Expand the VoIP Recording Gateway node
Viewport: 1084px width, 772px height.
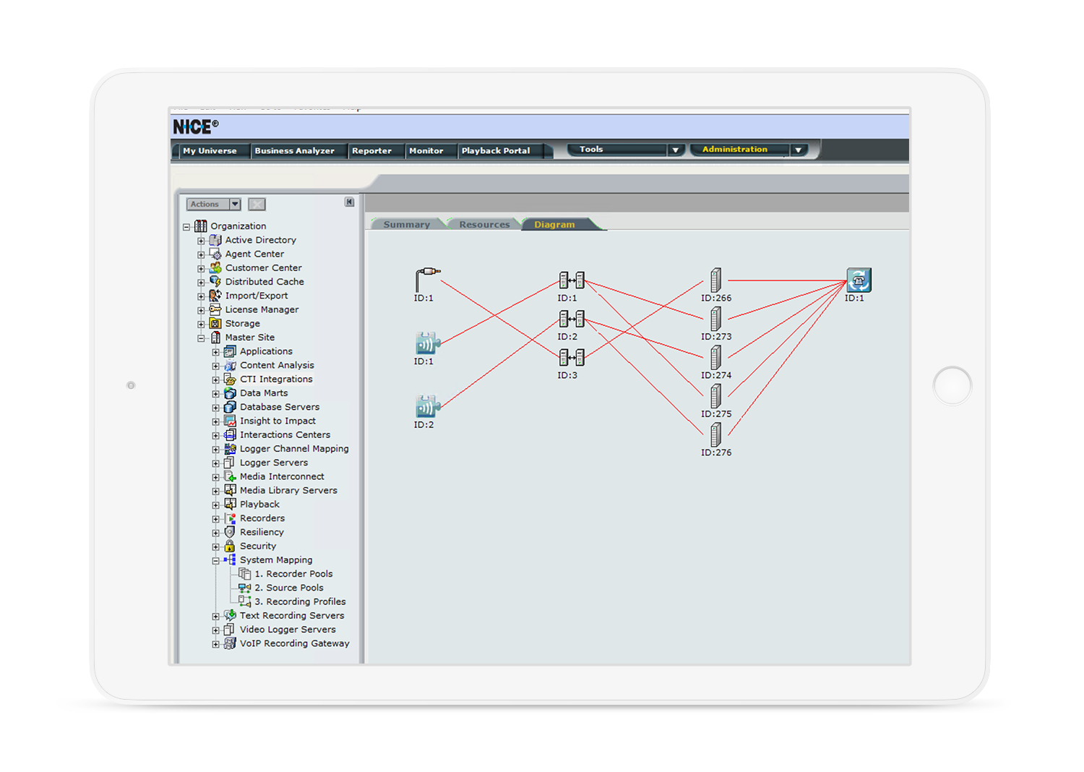pyautogui.click(x=215, y=644)
